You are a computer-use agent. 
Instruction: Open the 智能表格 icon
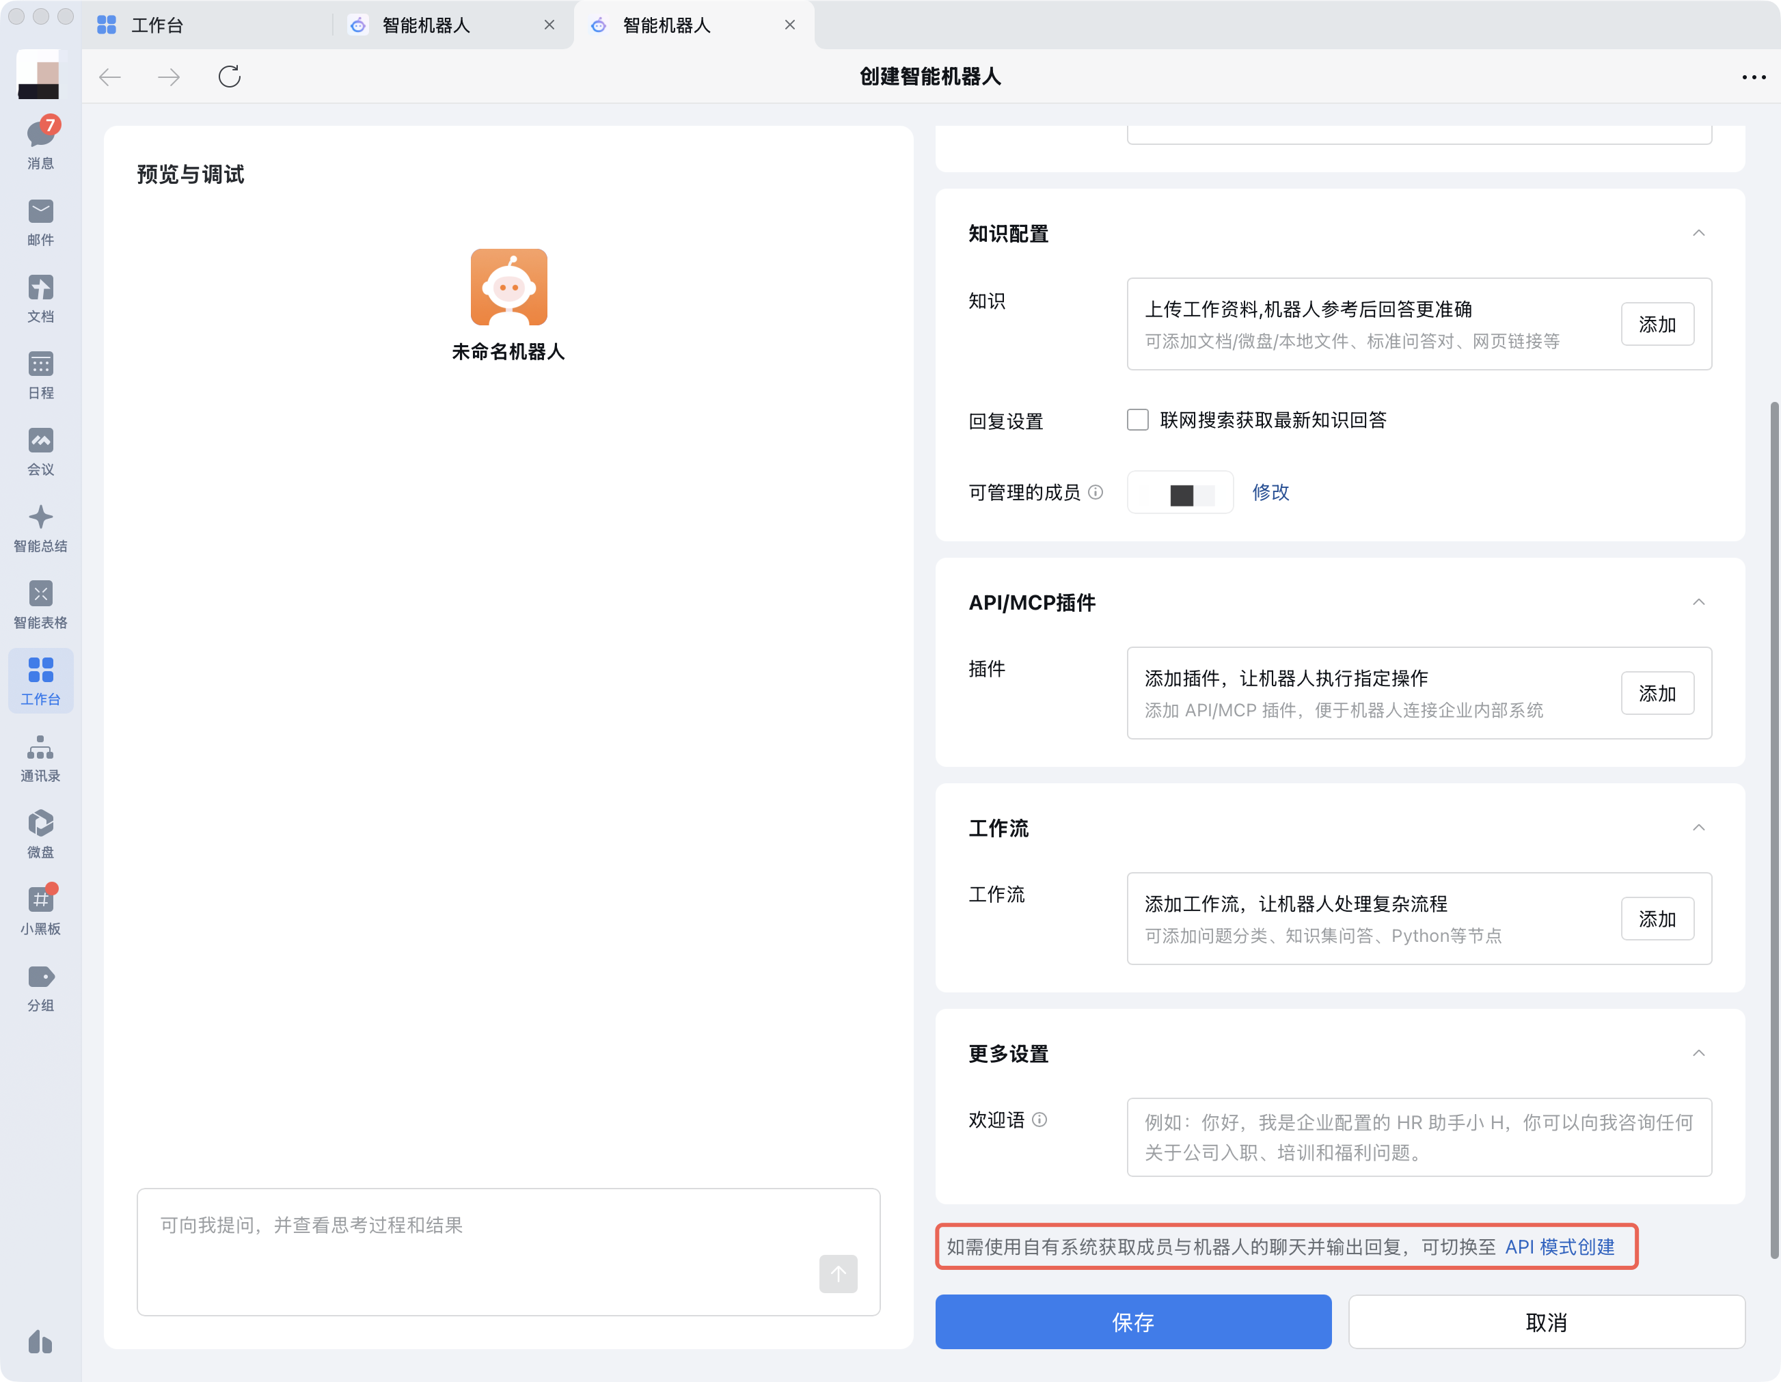click(x=40, y=593)
